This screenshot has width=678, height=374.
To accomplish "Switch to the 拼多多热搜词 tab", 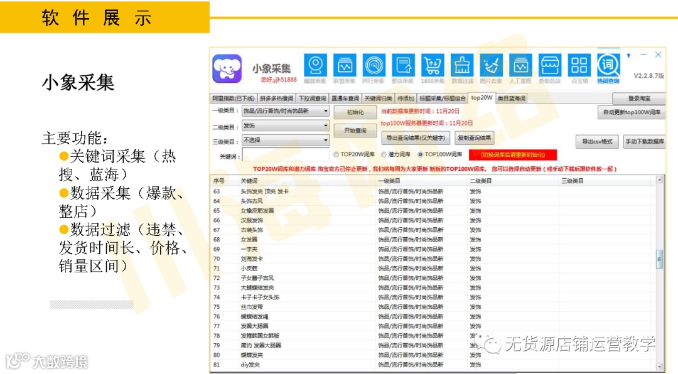I will 276,99.
